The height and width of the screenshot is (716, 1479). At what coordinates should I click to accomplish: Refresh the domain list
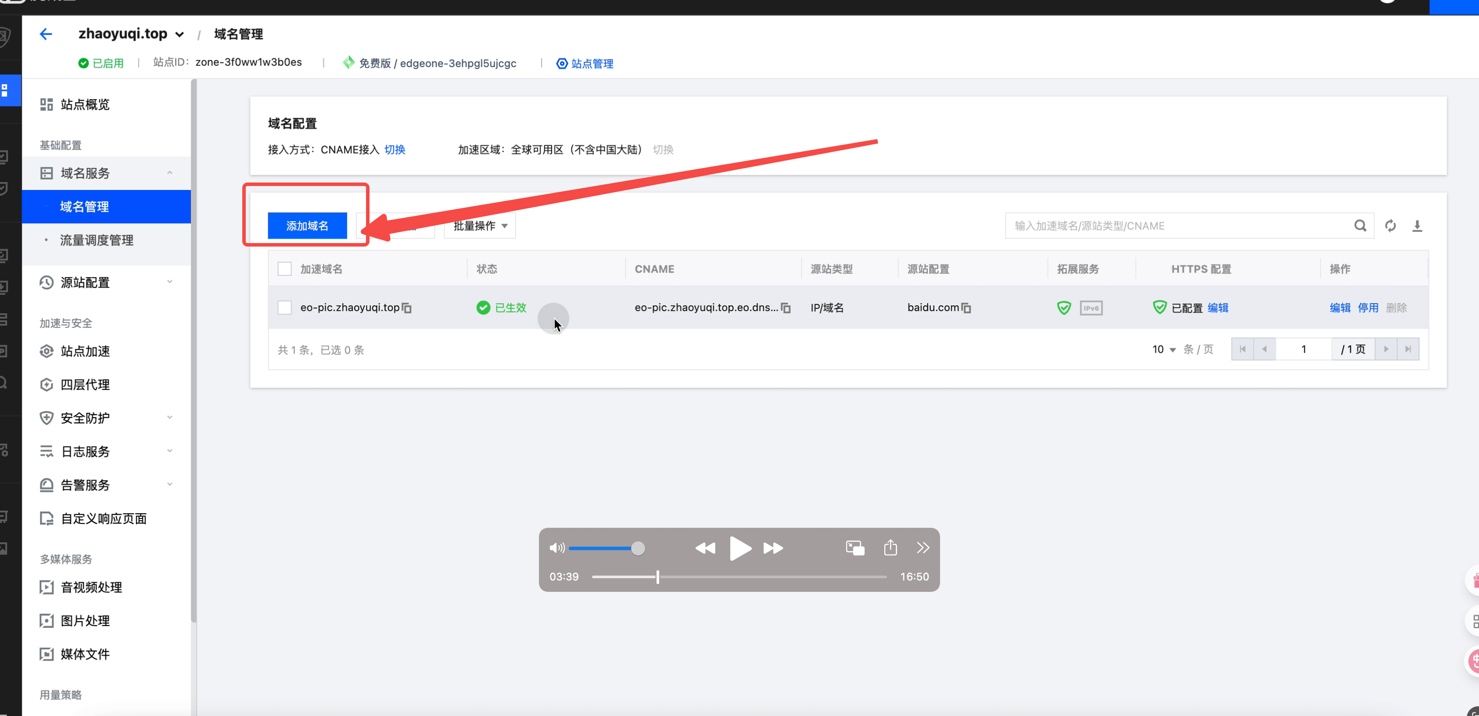(x=1390, y=226)
